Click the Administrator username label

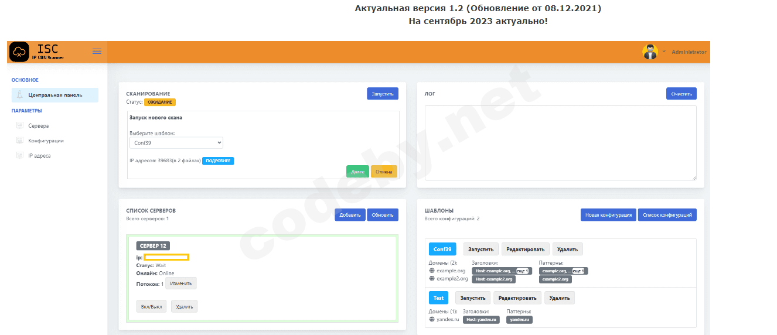tap(689, 52)
